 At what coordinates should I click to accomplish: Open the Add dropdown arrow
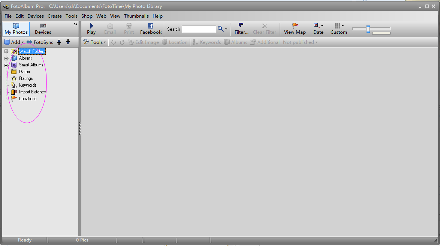coord(23,42)
